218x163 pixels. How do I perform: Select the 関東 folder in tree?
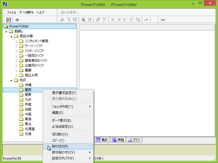pyautogui.click(x=28, y=95)
